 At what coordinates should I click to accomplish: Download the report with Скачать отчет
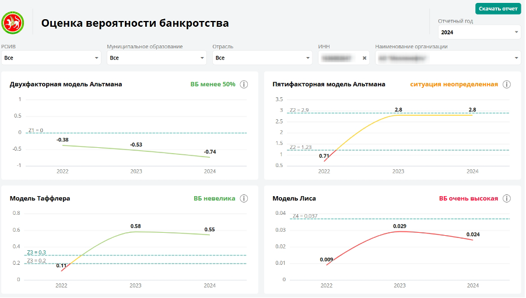[x=499, y=9]
